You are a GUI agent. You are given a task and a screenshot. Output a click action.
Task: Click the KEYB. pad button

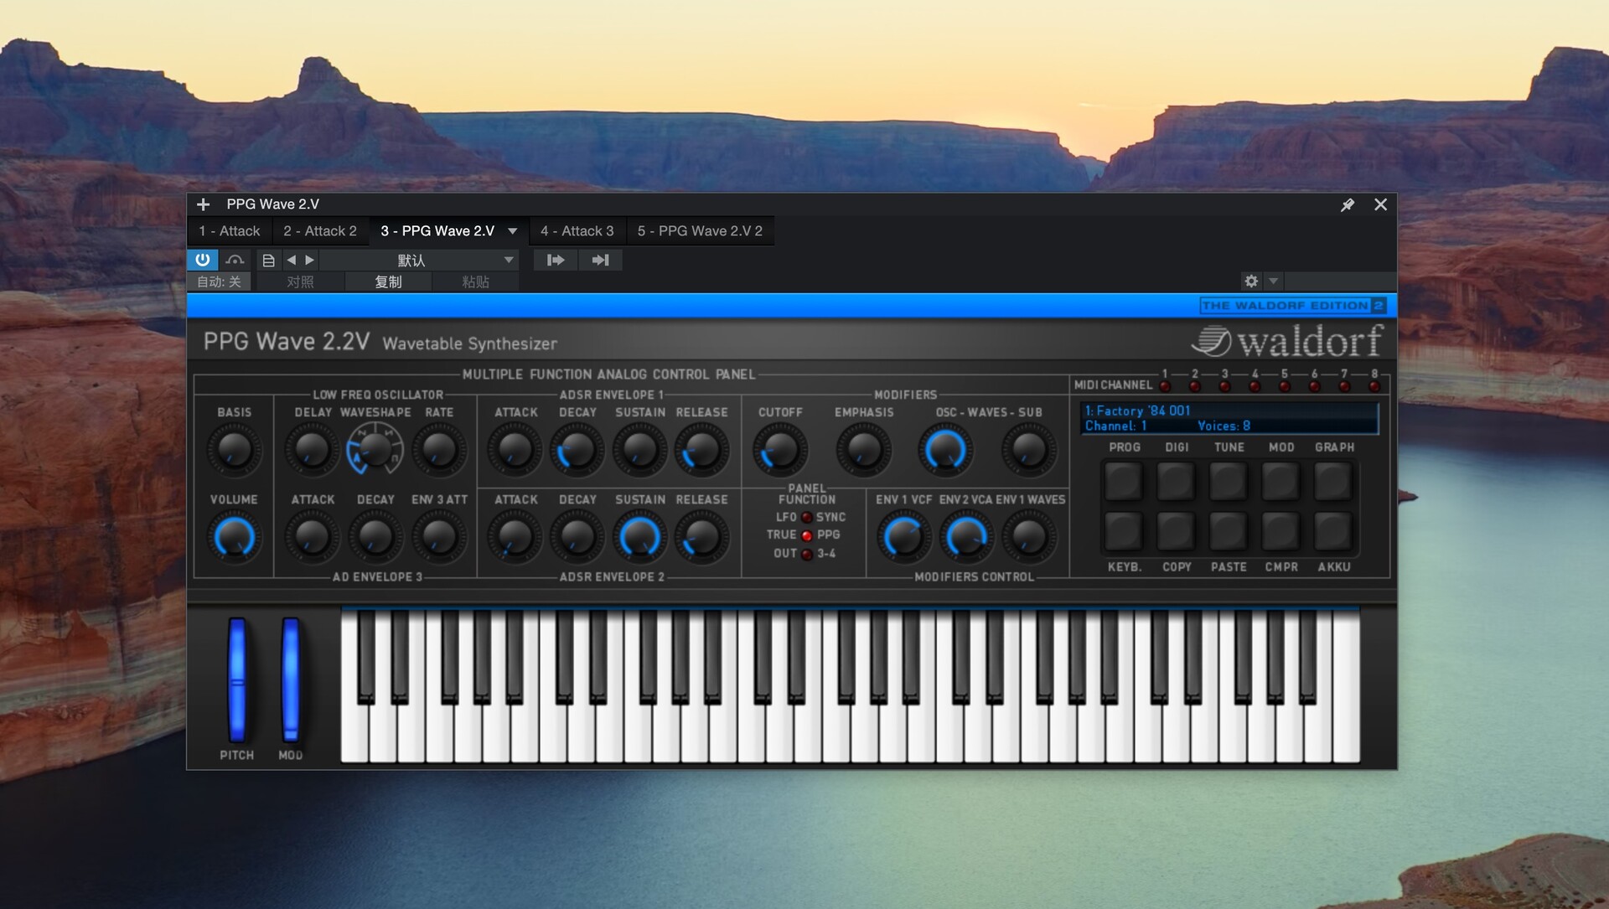1124,531
